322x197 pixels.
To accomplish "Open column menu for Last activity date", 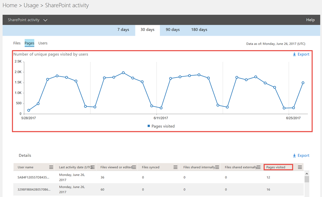I will click(x=93, y=167).
